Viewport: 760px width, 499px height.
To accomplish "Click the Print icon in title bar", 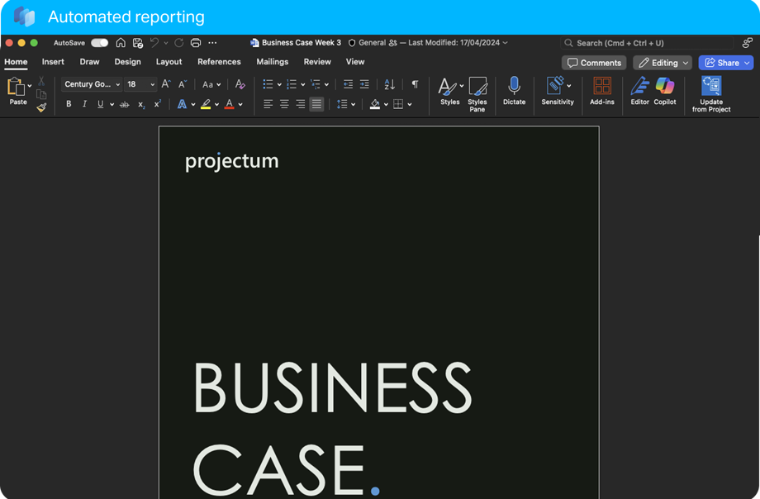I will point(196,43).
